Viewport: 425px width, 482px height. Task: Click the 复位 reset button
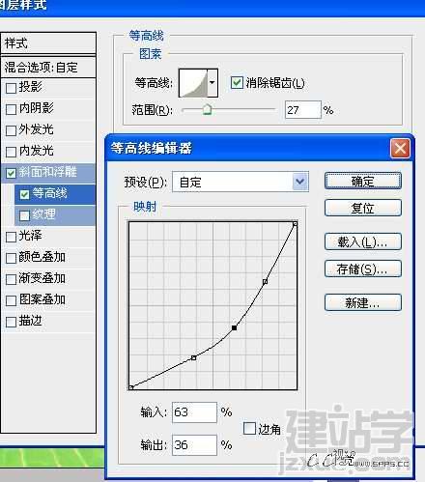point(363,208)
